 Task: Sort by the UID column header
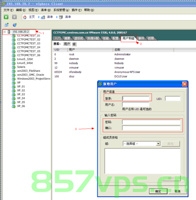60,50
